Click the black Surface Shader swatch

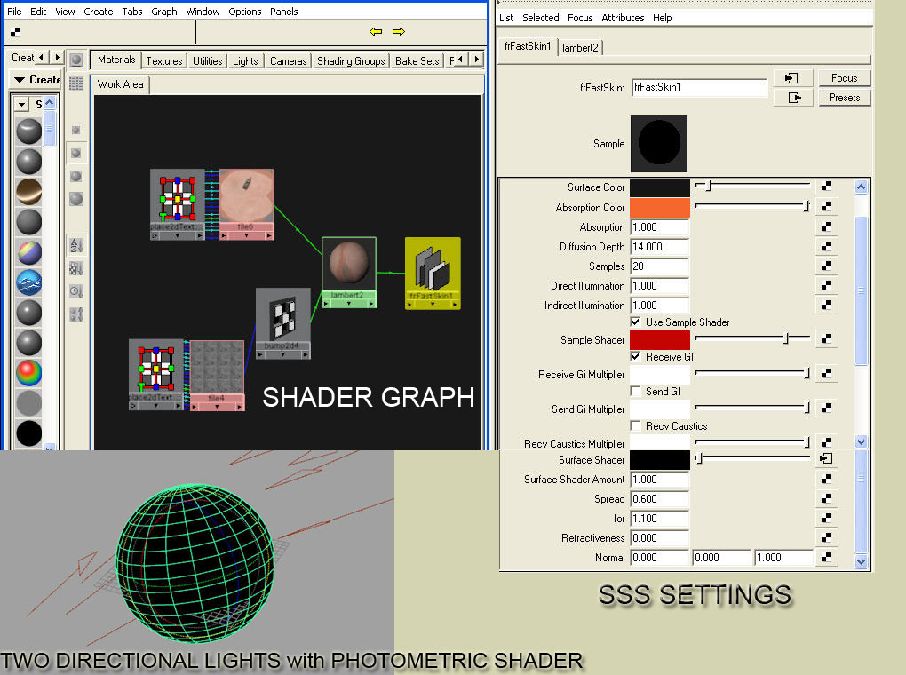point(659,460)
